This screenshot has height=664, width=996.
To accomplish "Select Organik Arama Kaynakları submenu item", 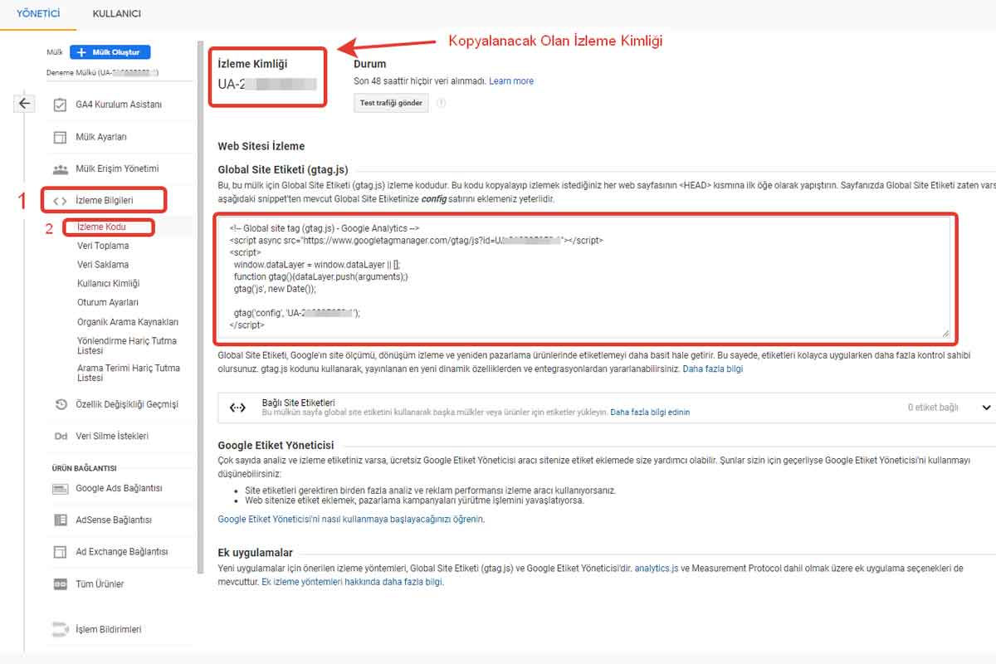I will (x=128, y=322).
